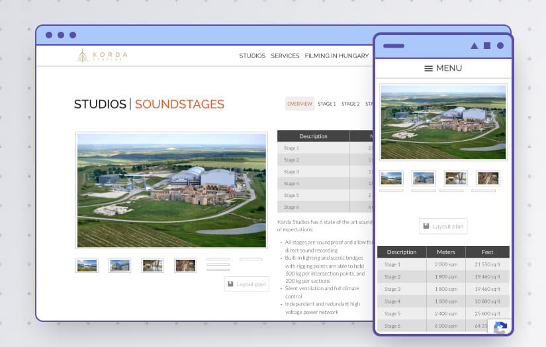Click the SOUNDSTAGES heading text
The width and height of the screenshot is (546, 347).
(179, 104)
